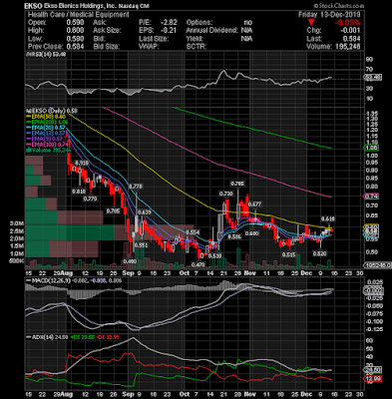Image resolution: width=392 pixels, height=399 pixels.
Task: Click the 0.730 high price label
Action: tap(225, 194)
